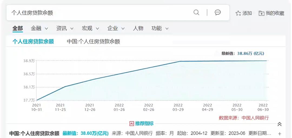Select the 人物 tab
This screenshot has height=138, width=292.
coord(138,28)
